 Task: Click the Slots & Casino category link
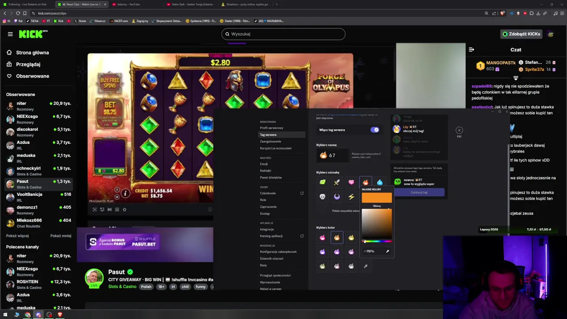coord(122,287)
